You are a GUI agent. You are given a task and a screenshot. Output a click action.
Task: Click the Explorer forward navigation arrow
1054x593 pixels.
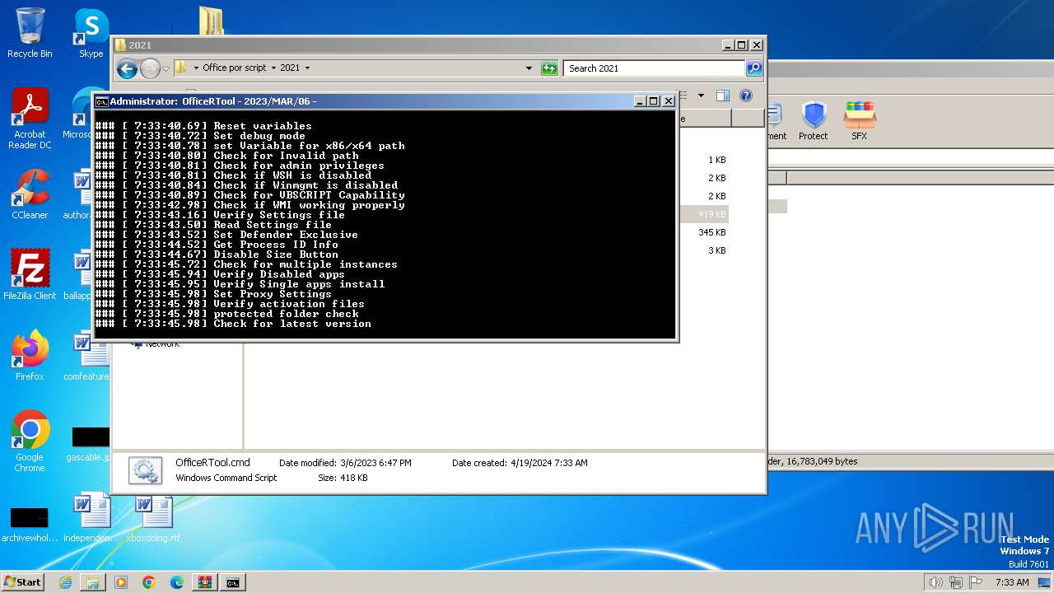click(150, 68)
